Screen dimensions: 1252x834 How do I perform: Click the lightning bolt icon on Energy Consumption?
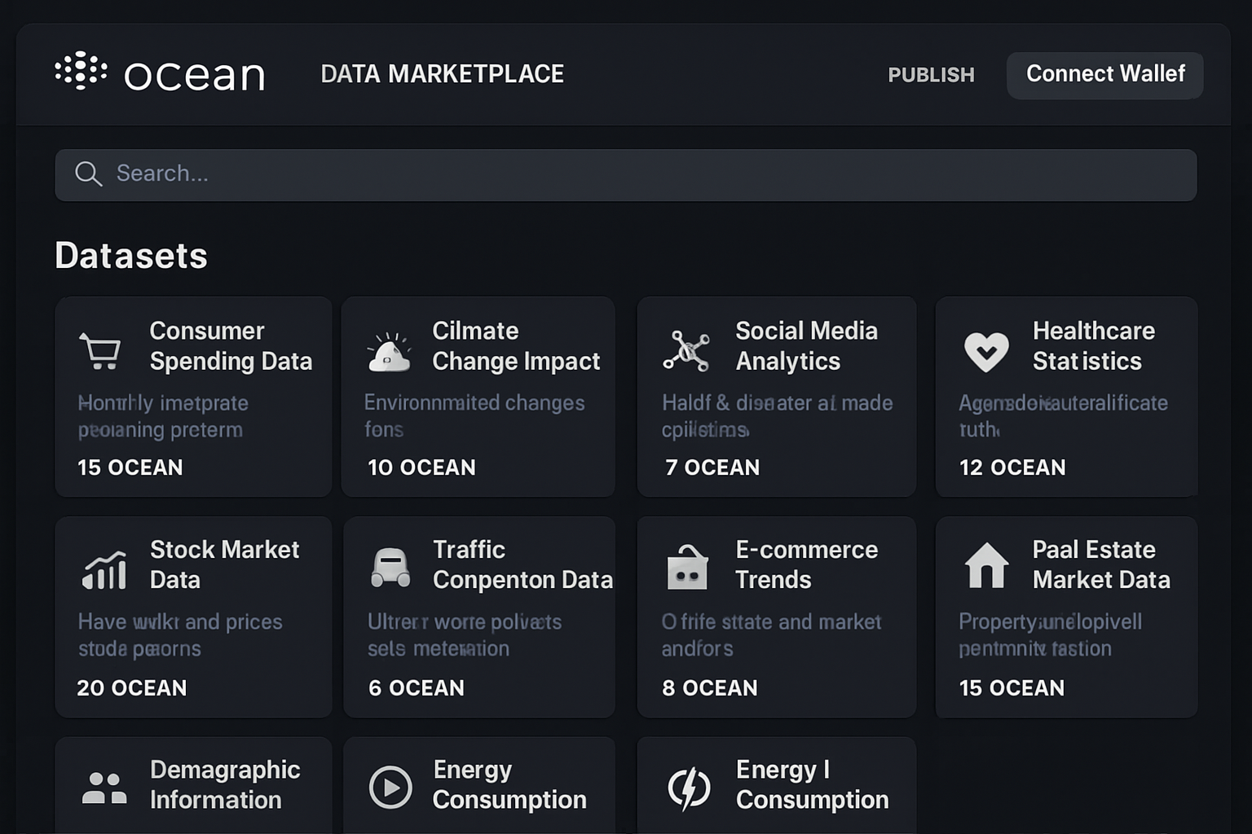pyautogui.click(x=687, y=787)
